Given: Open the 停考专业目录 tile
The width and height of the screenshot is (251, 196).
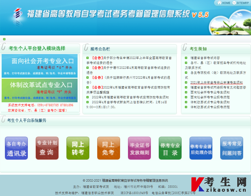Looking at the screenshot, I should pos(170,148).
